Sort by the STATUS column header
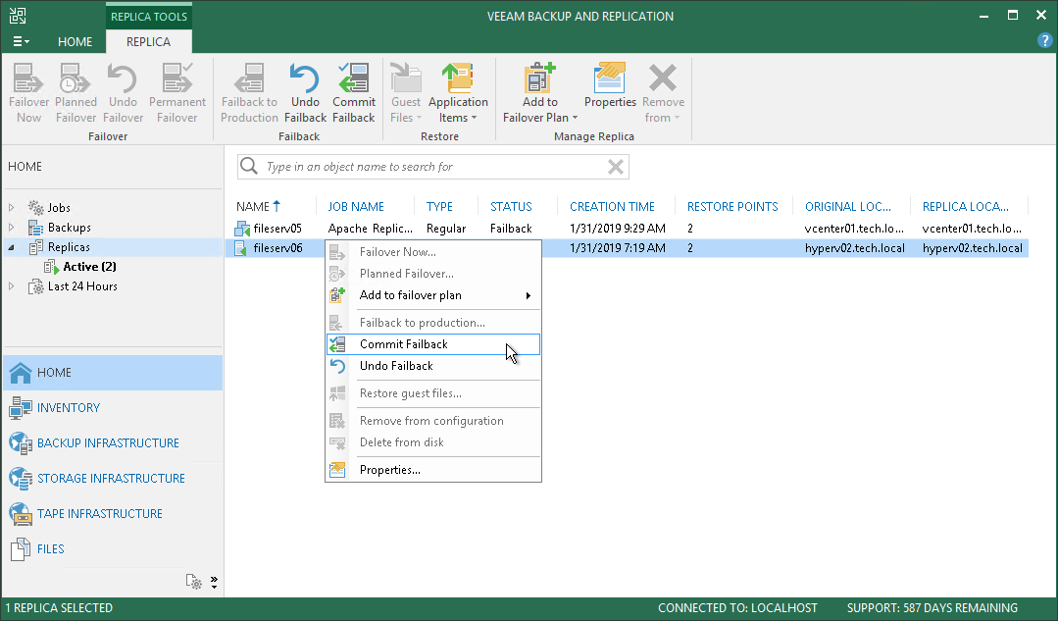Image resolution: width=1058 pixels, height=621 pixels. point(511,207)
